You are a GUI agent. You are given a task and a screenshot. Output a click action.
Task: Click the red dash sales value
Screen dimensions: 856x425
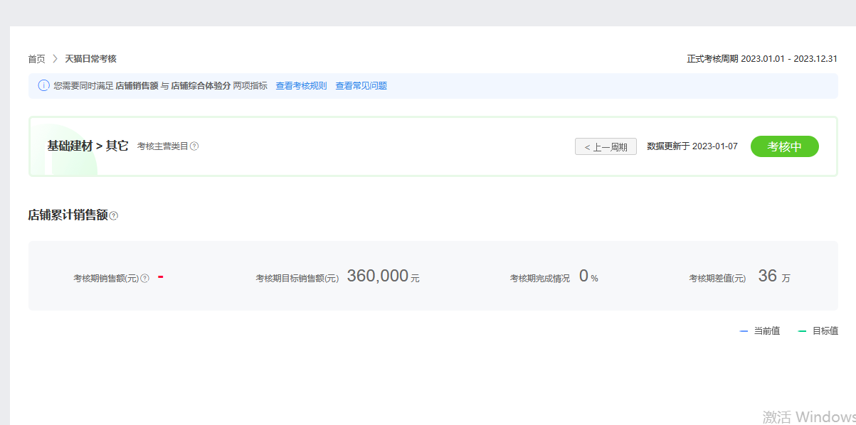(161, 276)
